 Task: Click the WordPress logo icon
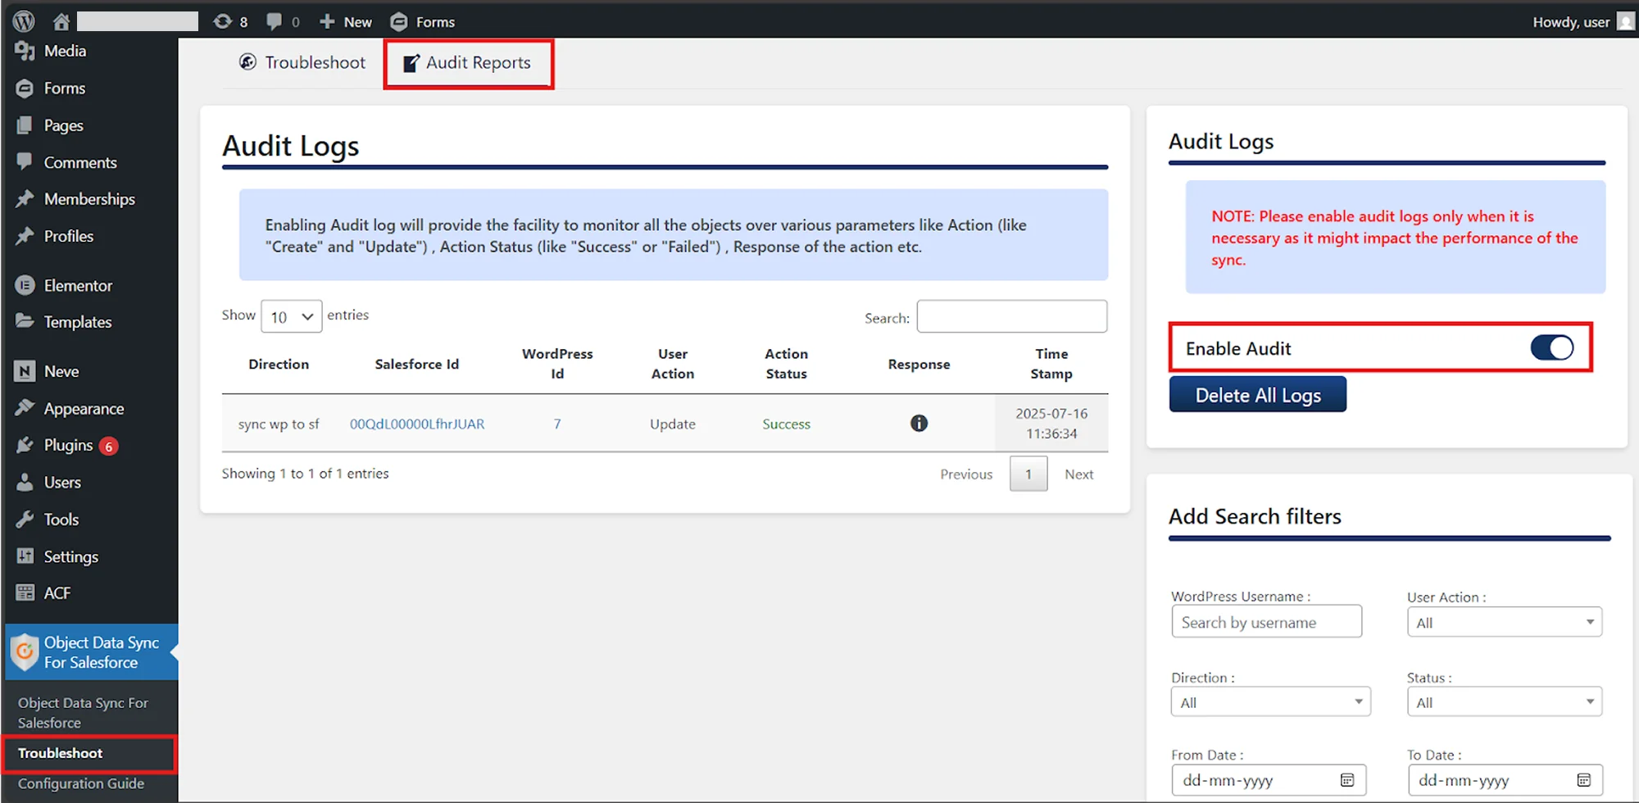[24, 21]
